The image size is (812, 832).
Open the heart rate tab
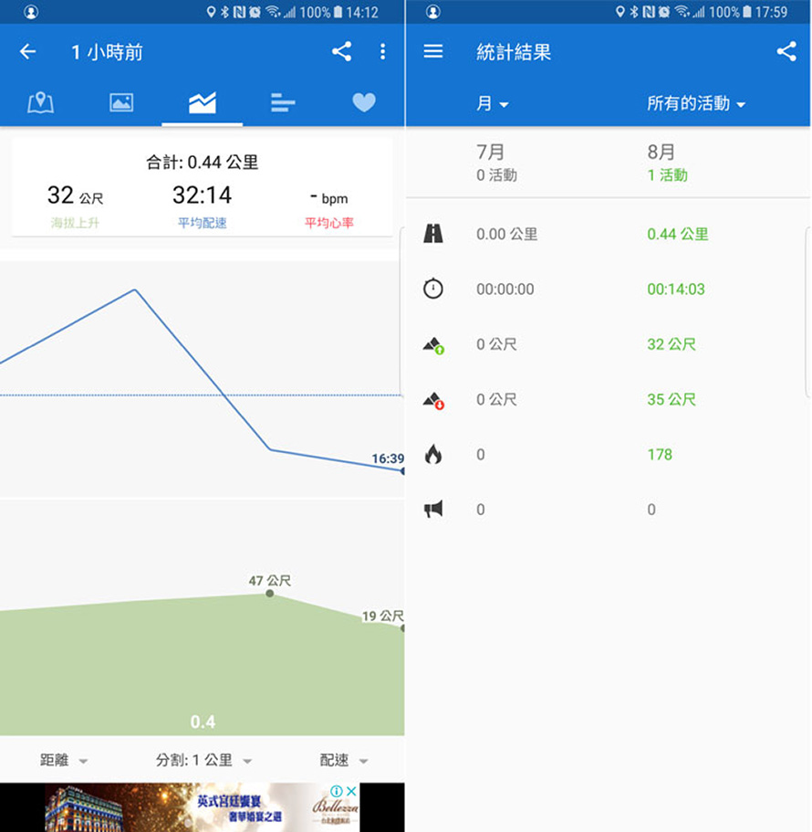pyautogui.click(x=364, y=102)
